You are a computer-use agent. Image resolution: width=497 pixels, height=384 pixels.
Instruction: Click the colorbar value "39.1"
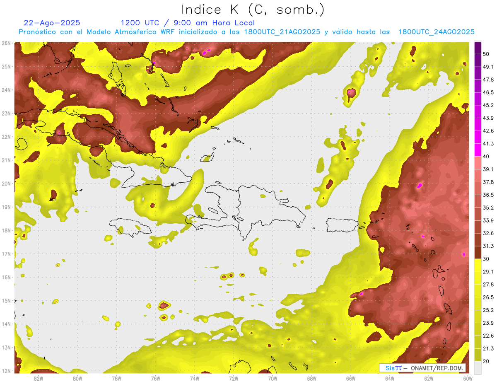point(488,169)
